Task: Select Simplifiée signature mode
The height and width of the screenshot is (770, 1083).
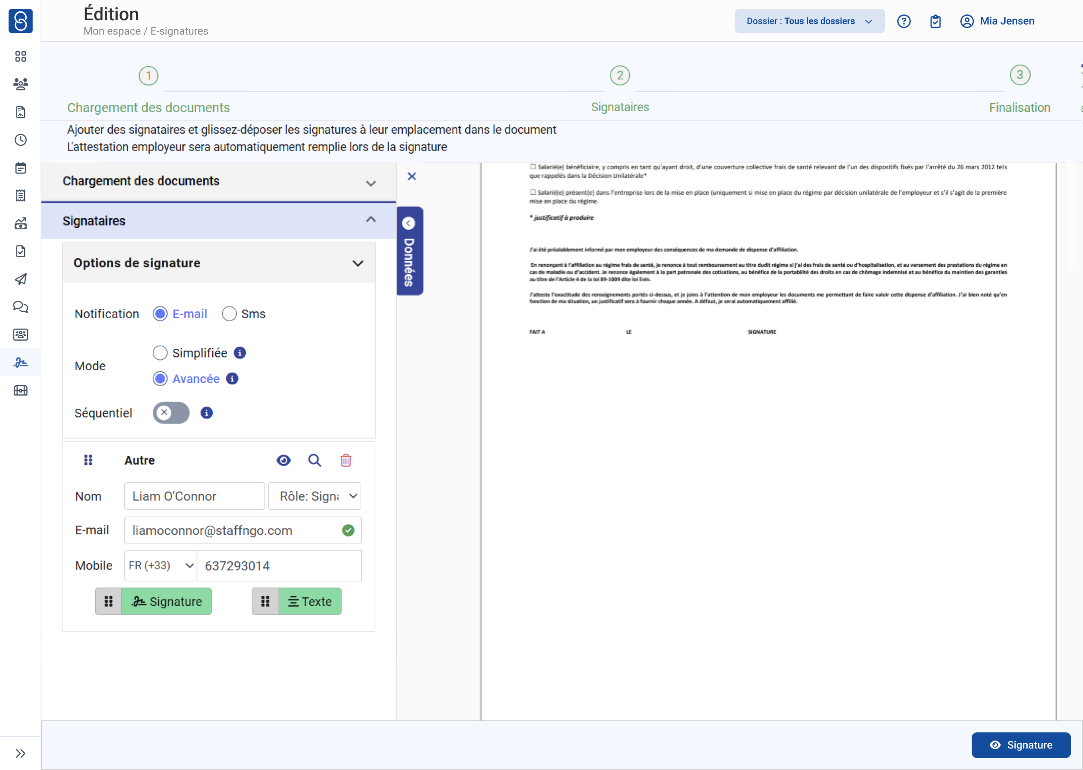Action: coord(160,353)
